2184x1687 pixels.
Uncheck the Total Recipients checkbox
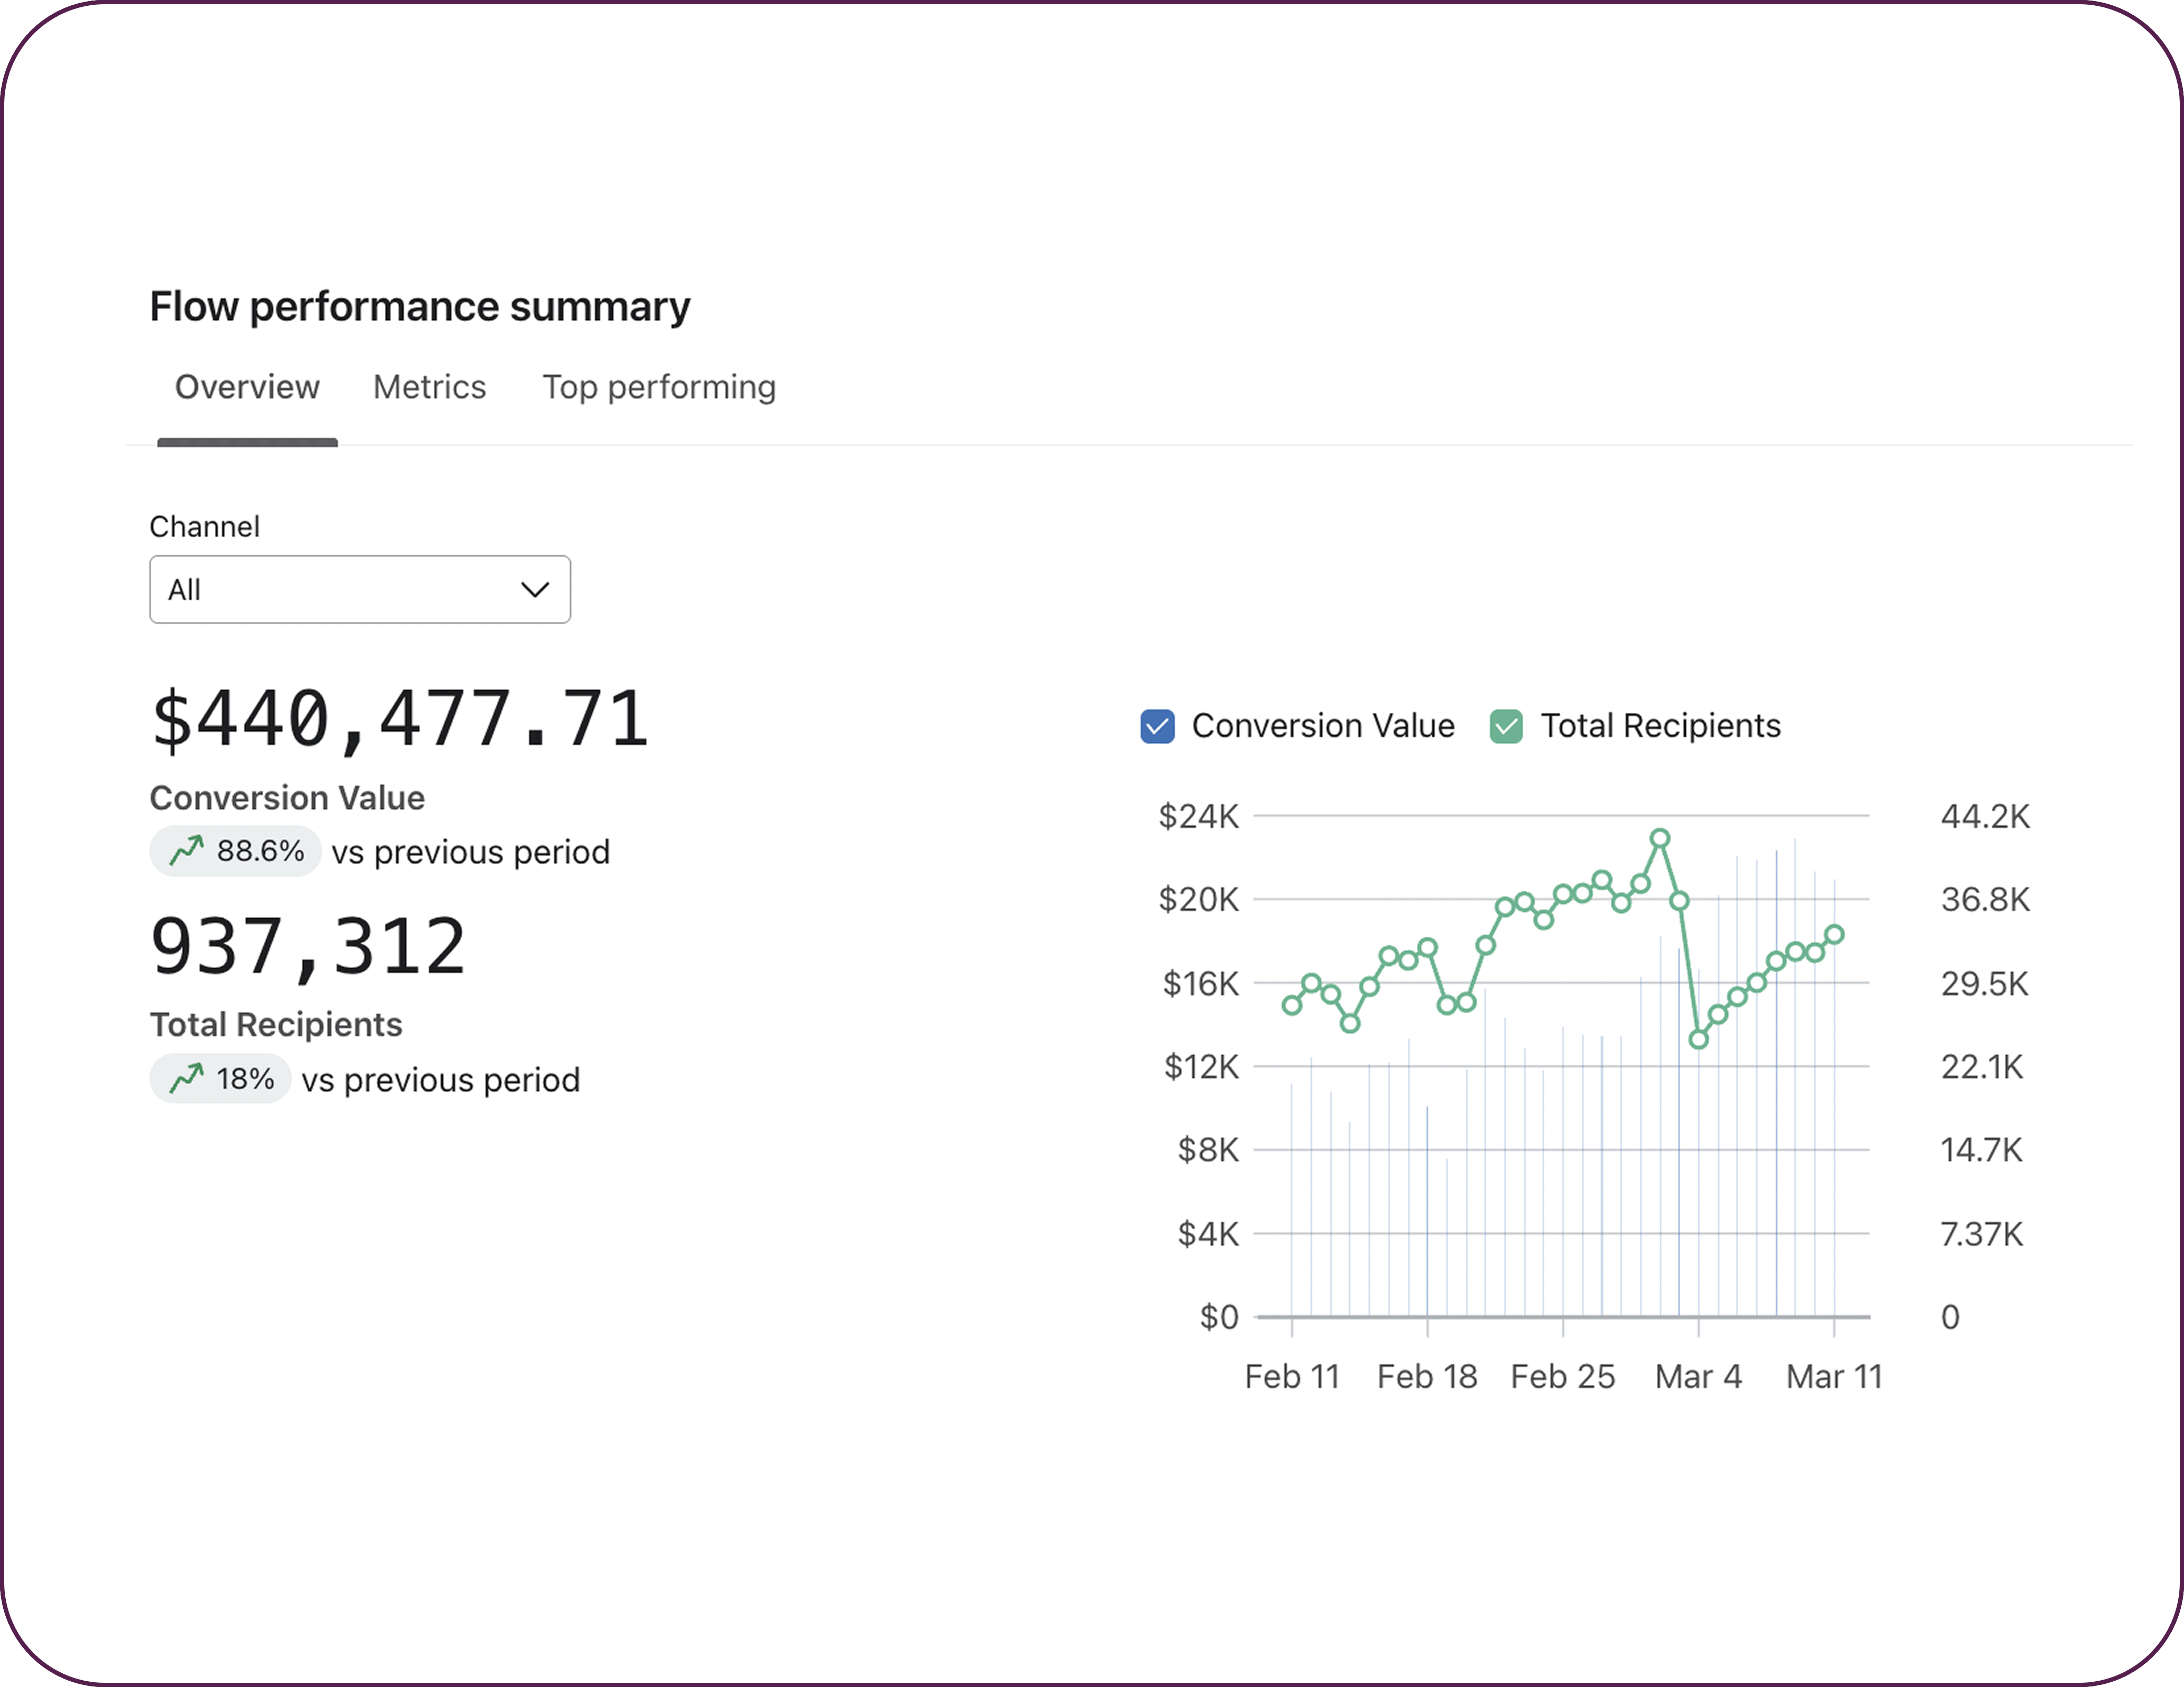pos(1506,726)
